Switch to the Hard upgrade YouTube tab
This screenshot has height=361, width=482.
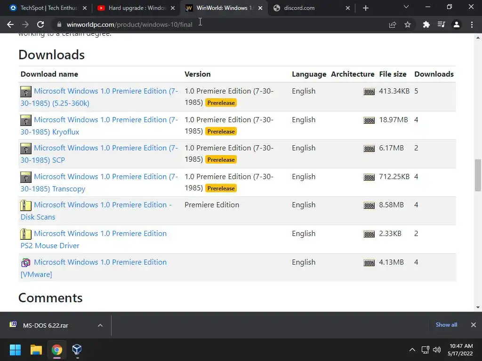136,8
